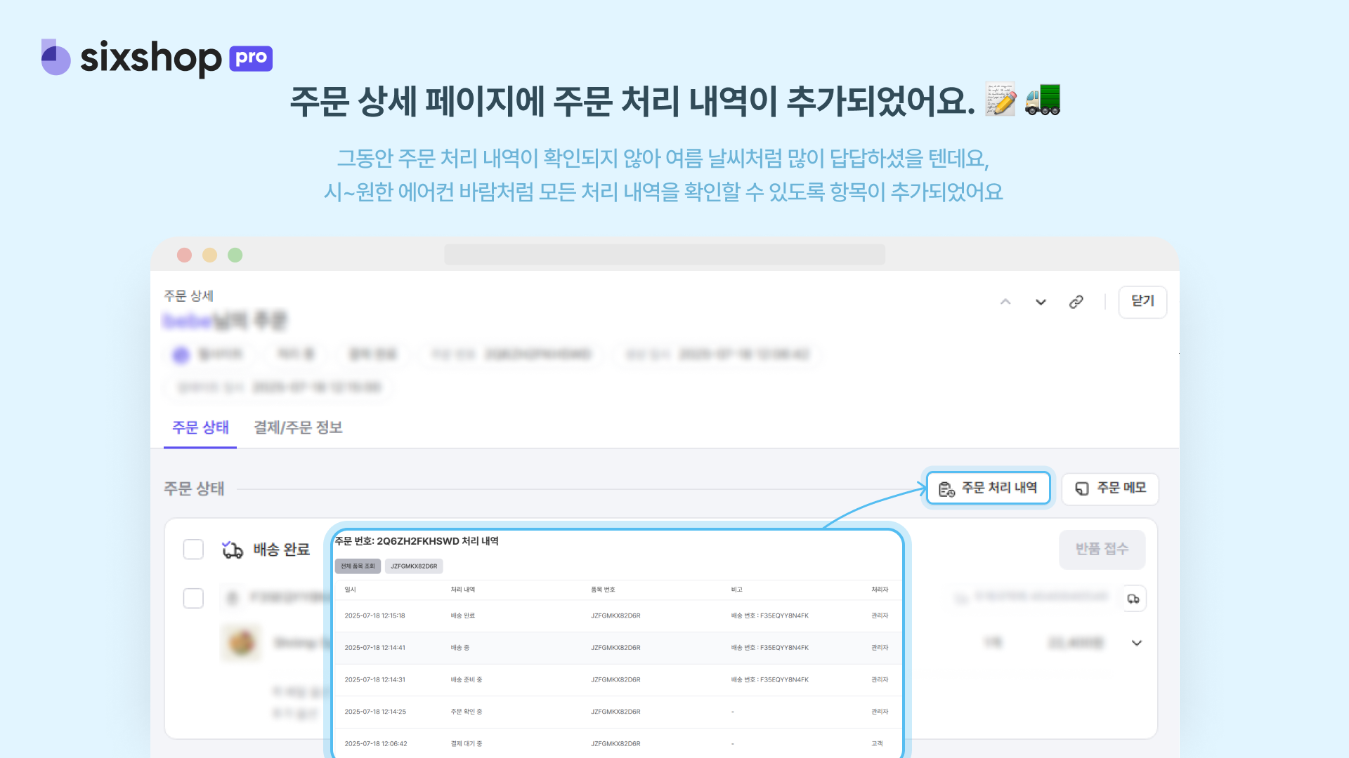
Task: Switch to 주문 상태 tab
Action: [x=200, y=427]
